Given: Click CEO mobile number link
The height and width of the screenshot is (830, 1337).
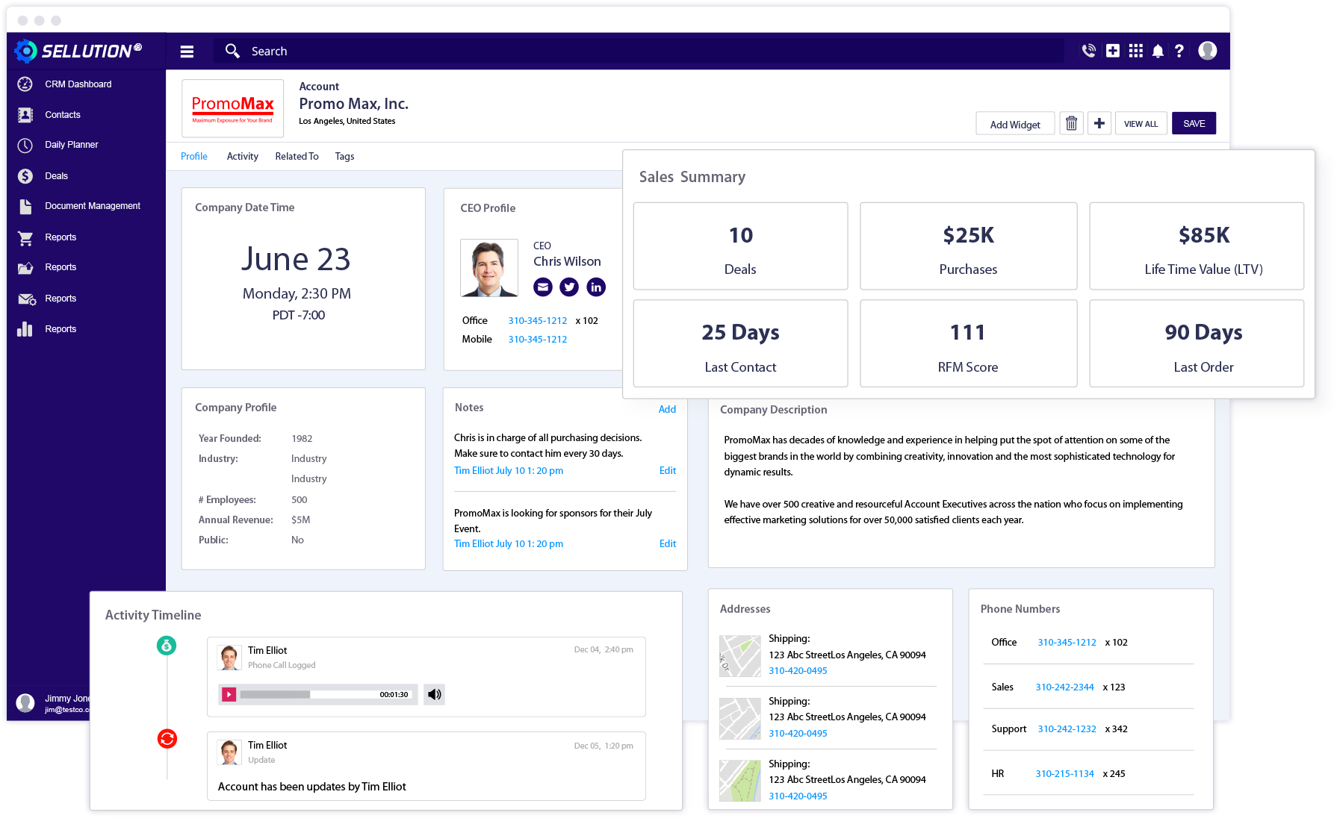Looking at the screenshot, I should 538,339.
